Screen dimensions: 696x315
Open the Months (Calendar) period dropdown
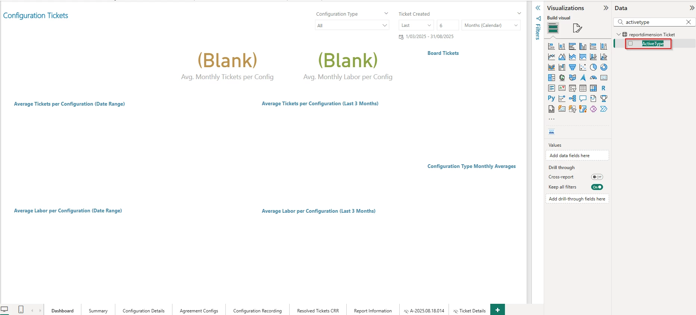[x=491, y=25]
